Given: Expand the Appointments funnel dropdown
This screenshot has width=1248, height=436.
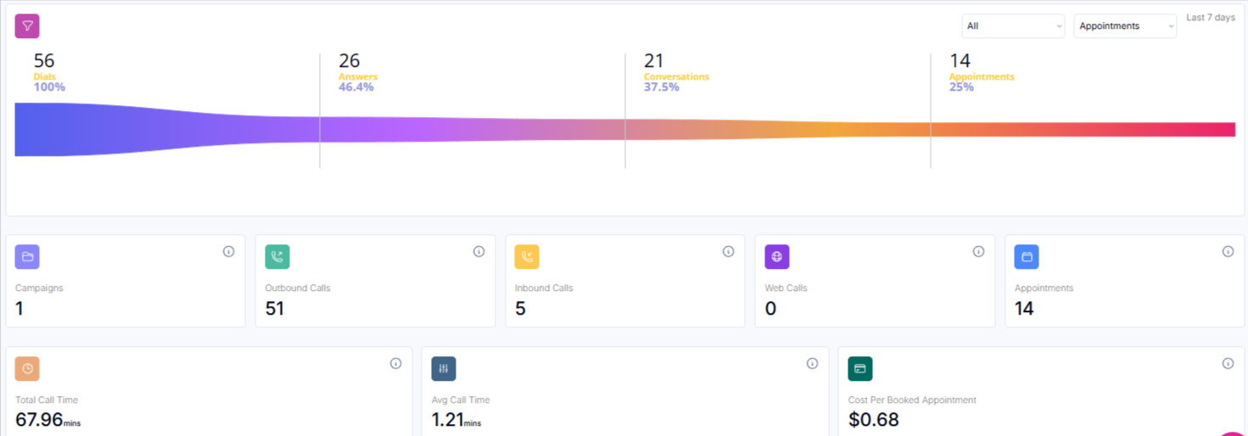Looking at the screenshot, I should coord(1125,26).
